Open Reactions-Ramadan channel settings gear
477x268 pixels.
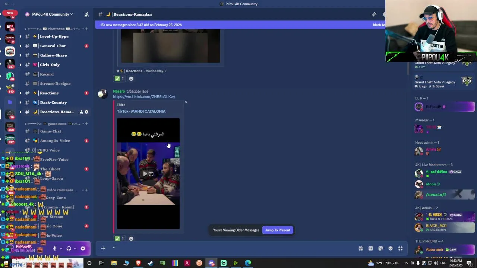pyautogui.click(x=86, y=112)
